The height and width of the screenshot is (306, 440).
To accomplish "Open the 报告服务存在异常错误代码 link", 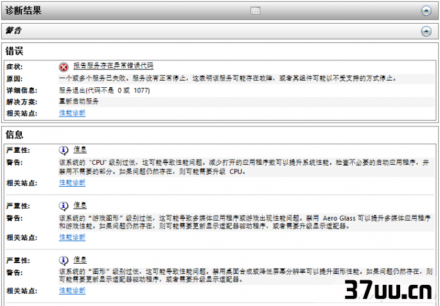I will tap(113, 66).
